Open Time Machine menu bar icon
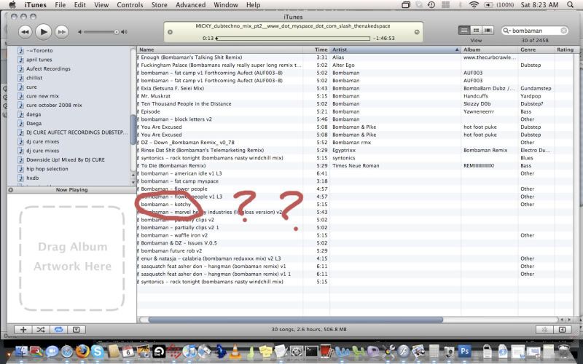Screen dimensions: 583x364 [431, 5]
